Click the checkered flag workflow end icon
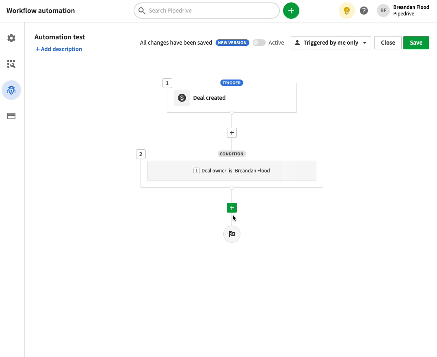The image size is (437, 357). (x=231, y=234)
